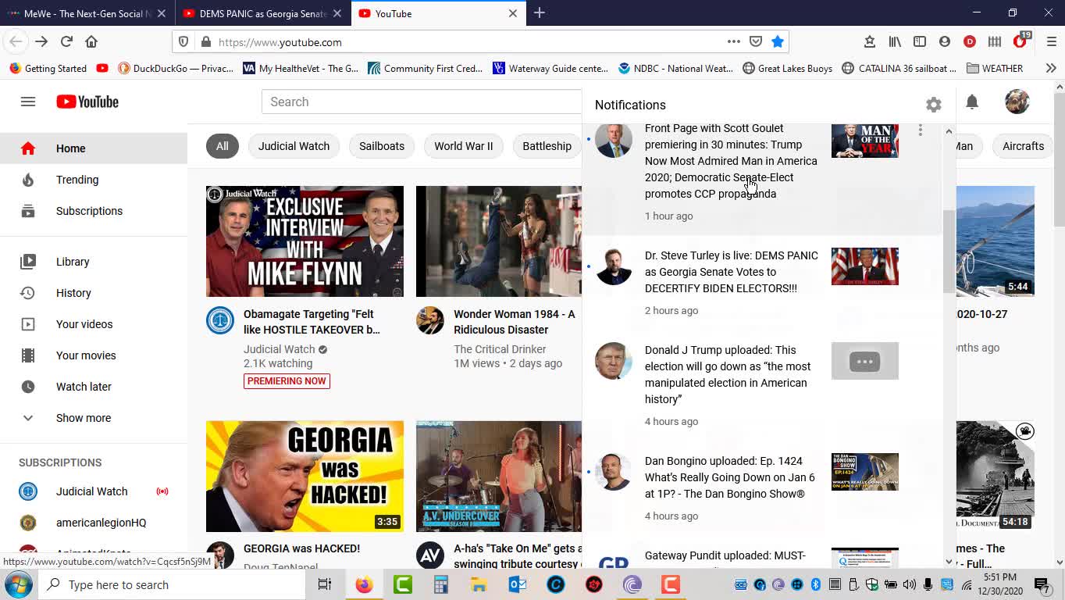Click the Firefox address bar URL
Viewport: 1065px width, 600px height.
coord(280,42)
